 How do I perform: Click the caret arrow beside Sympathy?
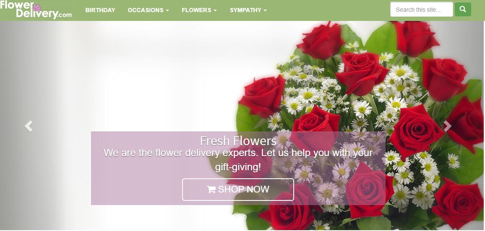point(265,10)
